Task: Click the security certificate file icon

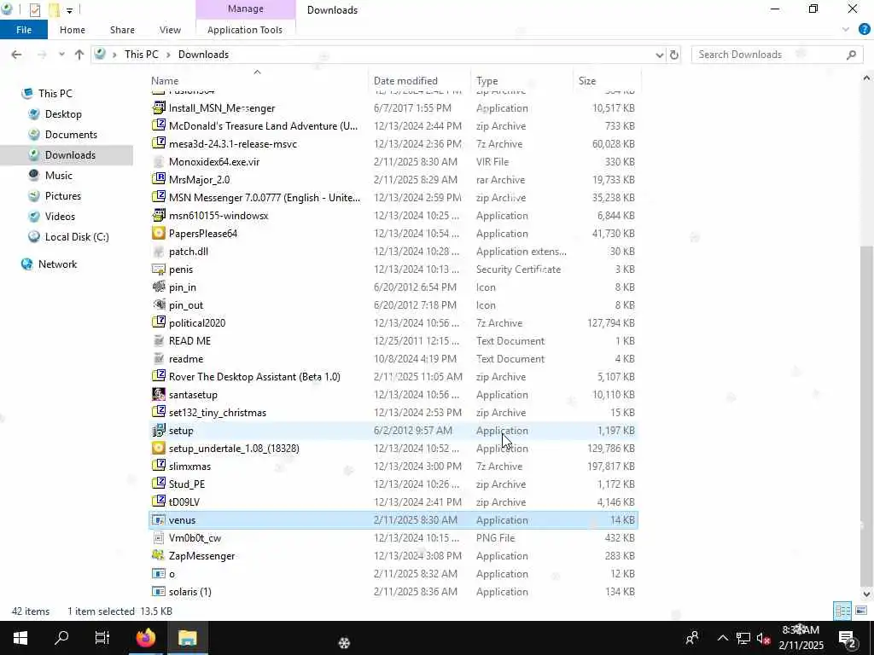Action: [x=159, y=269]
